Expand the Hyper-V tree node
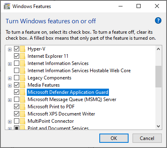Image resolution: width=167 pixels, height=148 pixels. (x=10, y=50)
